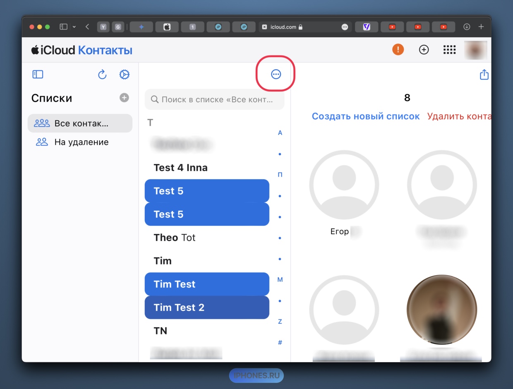
Task: Click the icloud.com address field
Action: click(x=305, y=27)
